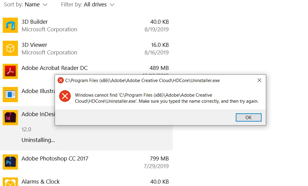Screen dimensions: 308x186
Task: Dismiss error with the OK button
Action: [249, 118]
